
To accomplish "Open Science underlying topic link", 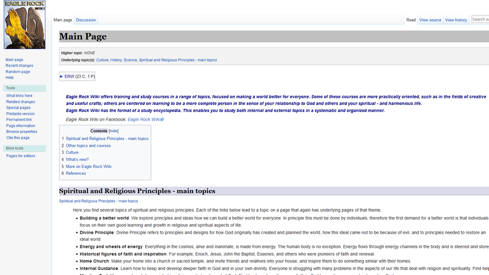I will point(130,60).
